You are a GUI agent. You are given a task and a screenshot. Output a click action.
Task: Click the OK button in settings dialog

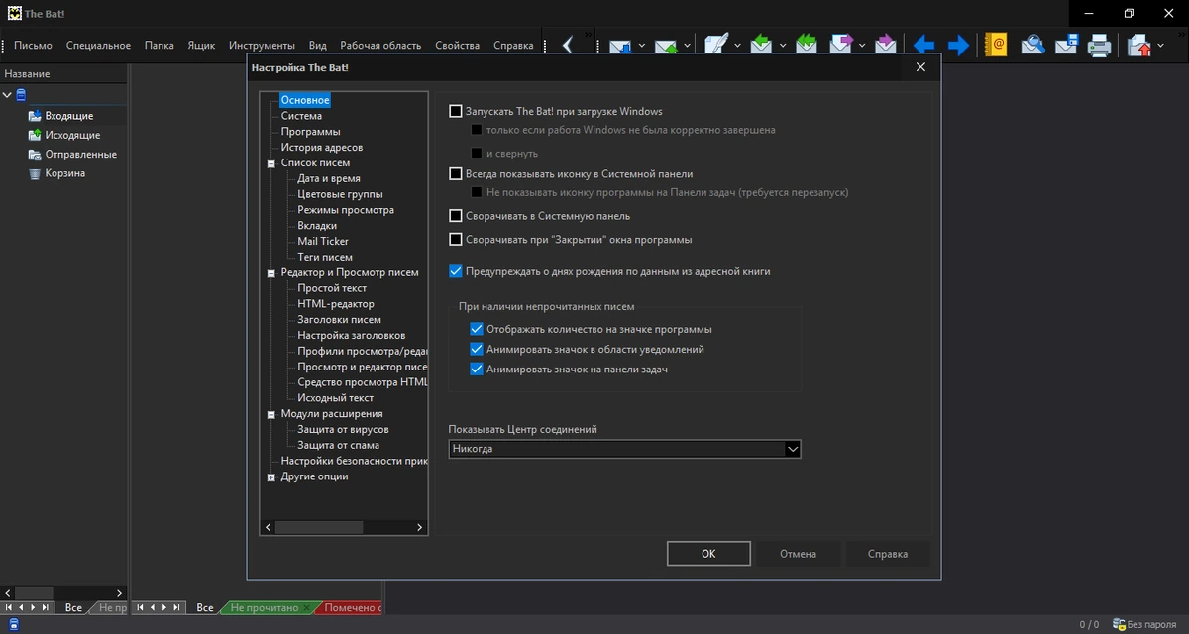708,554
